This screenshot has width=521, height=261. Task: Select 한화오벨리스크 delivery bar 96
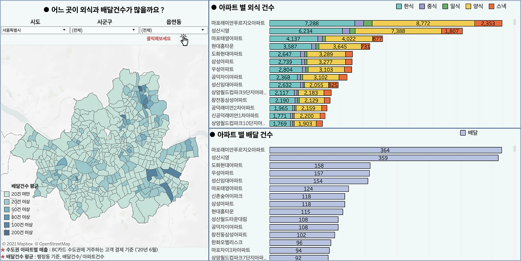(x=300, y=242)
